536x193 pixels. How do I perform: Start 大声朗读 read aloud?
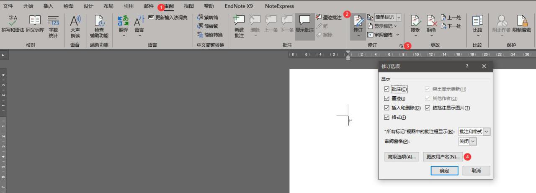pos(75,26)
